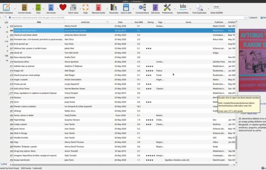Sort by the Rating column header

(x=150, y=22)
